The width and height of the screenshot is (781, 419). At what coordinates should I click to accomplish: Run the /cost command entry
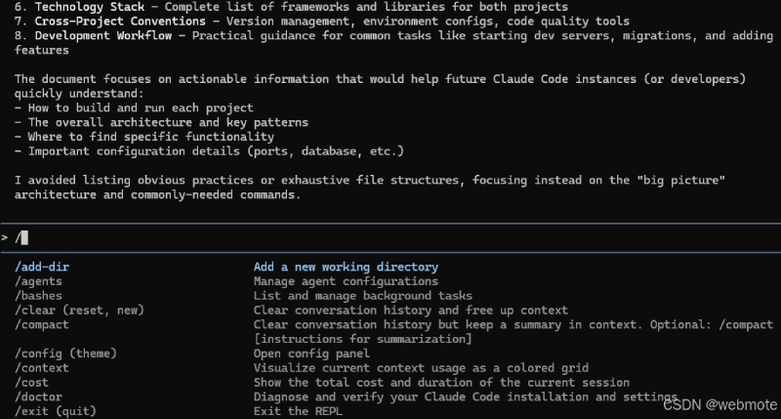point(31,382)
